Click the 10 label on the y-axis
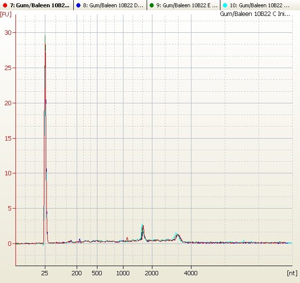 8,173
